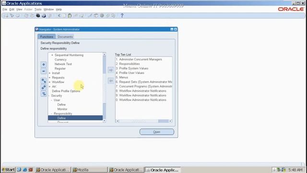Collapse the Responsibility tree node
This screenshot has height=173, width=307.
52,114
